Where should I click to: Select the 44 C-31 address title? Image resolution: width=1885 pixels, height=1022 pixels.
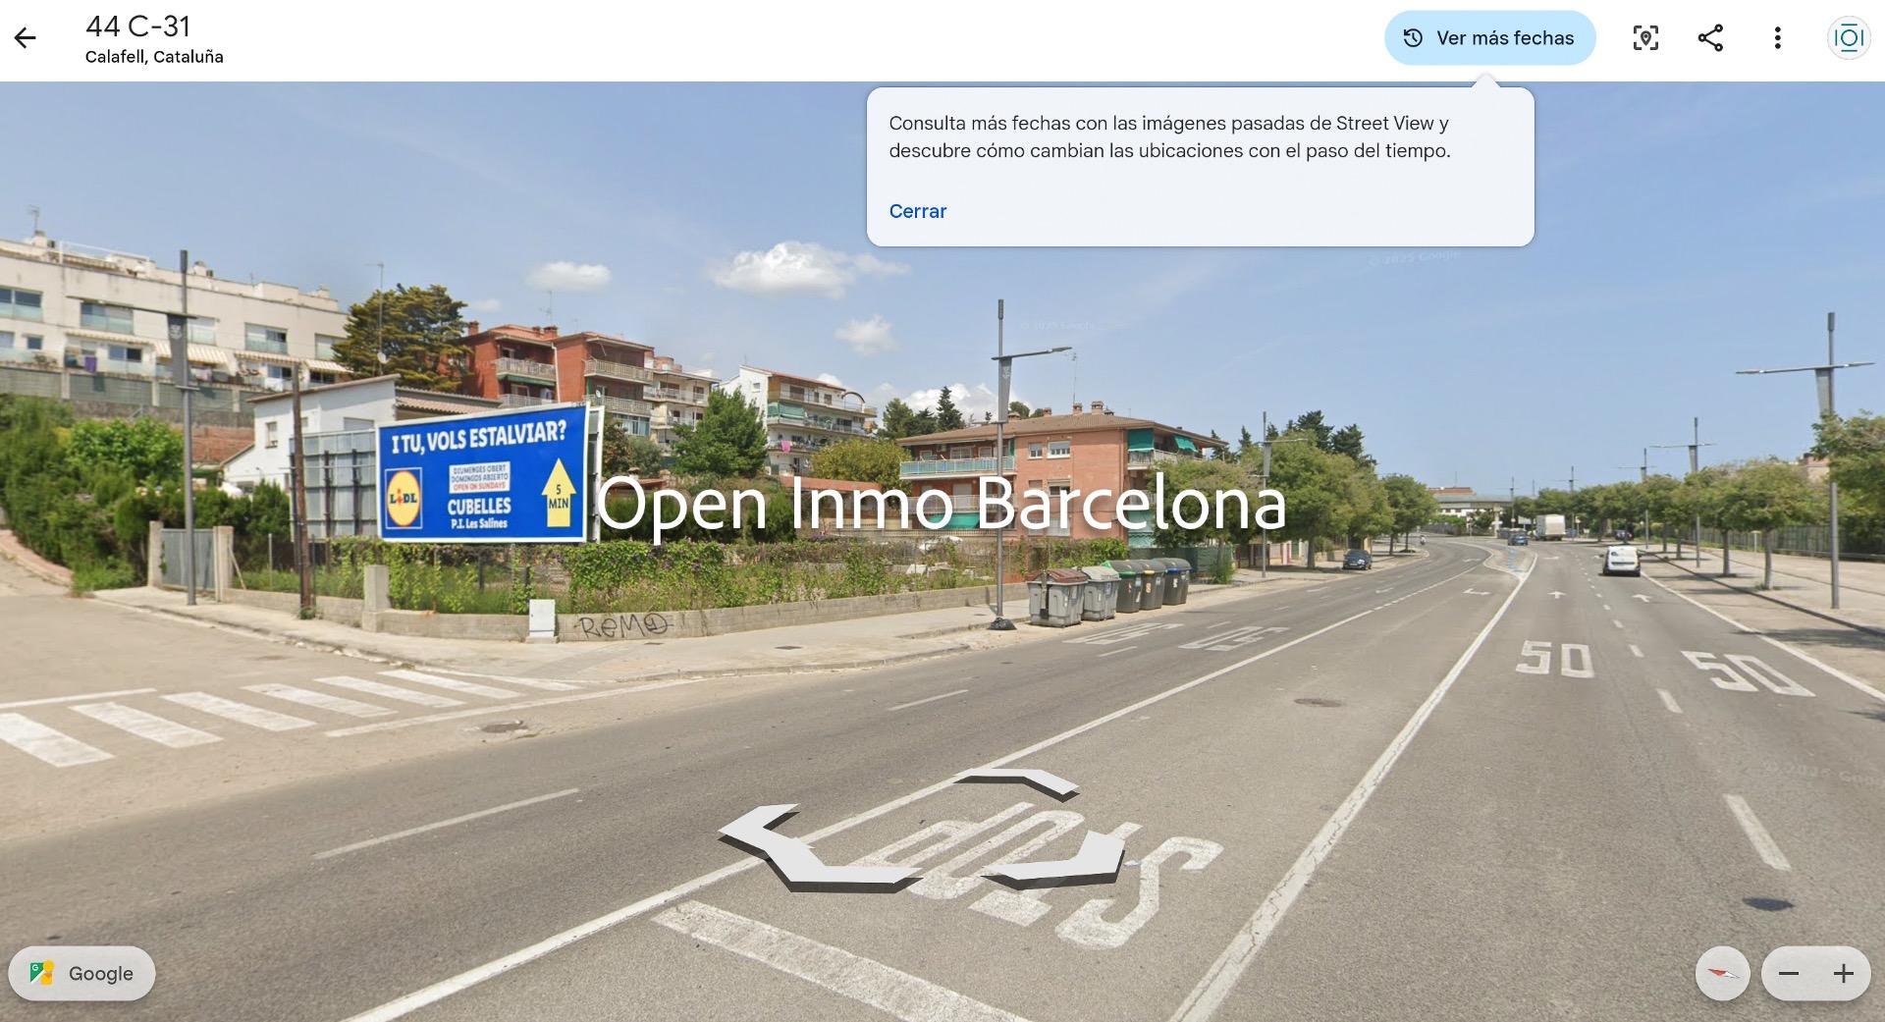137,27
